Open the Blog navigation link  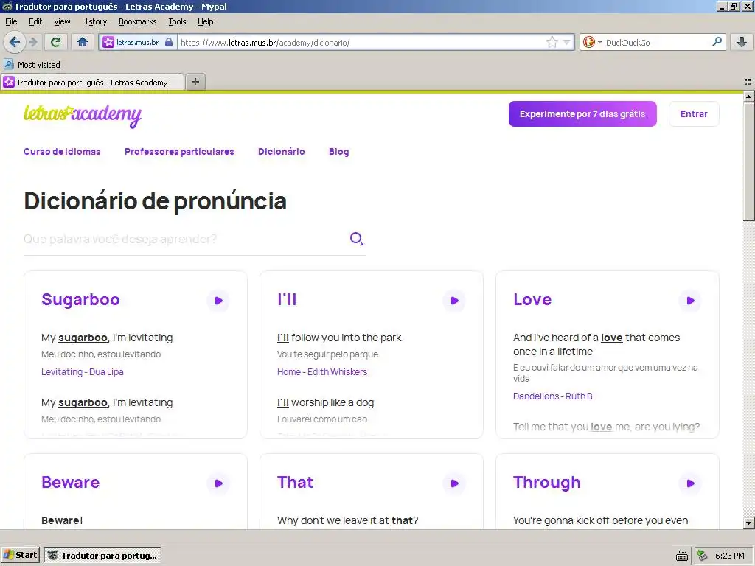click(338, 152)
